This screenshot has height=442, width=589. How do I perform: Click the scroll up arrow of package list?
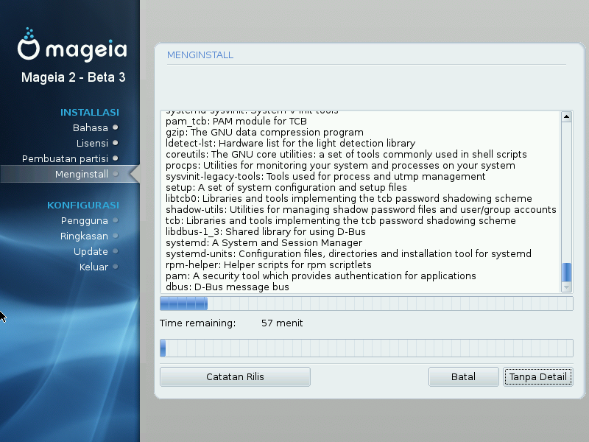(x=566, y=116)
